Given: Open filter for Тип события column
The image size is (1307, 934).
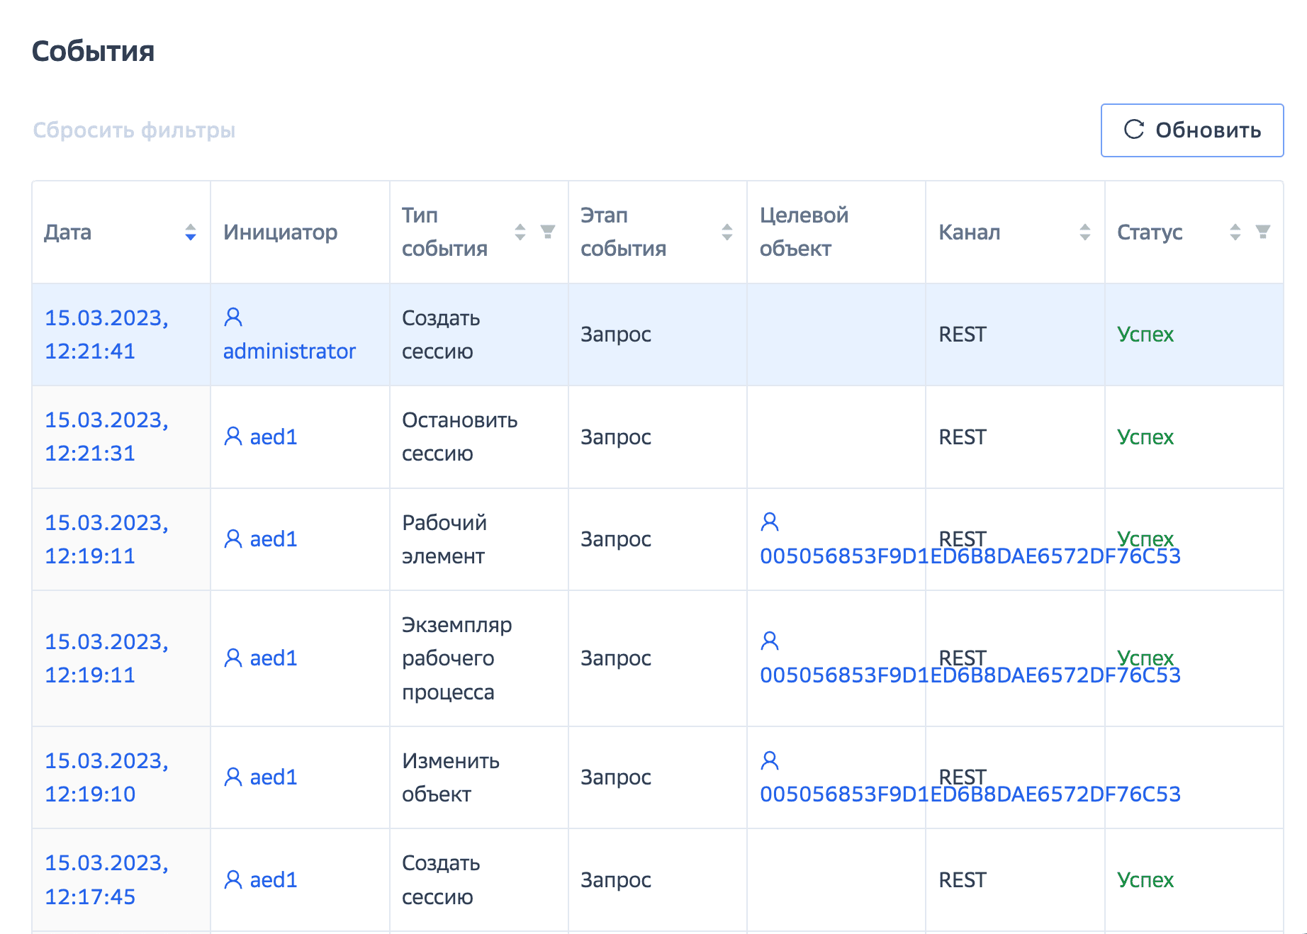Looking at the screenshot, I should click(x=547, y=232).
